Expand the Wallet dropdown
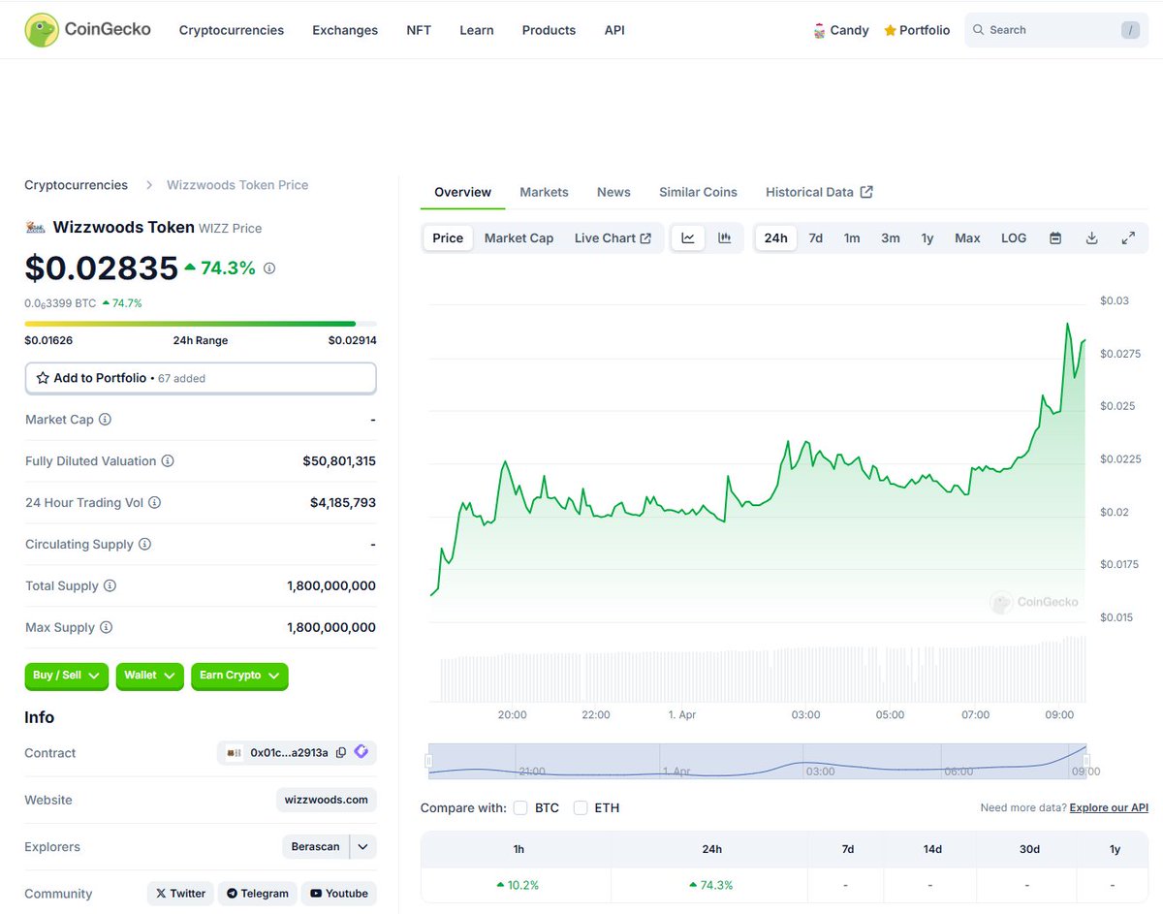Viewport: 1163px width, 914px height. click(150, 676)
